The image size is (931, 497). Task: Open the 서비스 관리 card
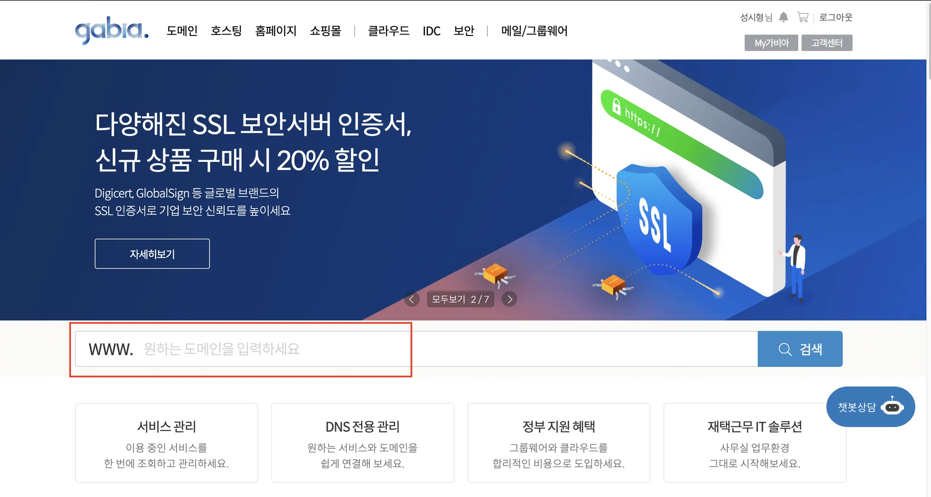[x=167, y=442]
